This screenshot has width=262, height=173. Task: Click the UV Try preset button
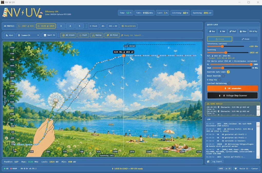point(253,31)
